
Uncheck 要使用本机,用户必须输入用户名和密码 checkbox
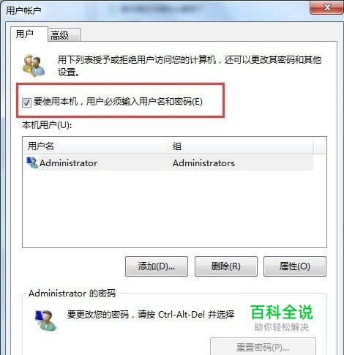click(26, 102)
